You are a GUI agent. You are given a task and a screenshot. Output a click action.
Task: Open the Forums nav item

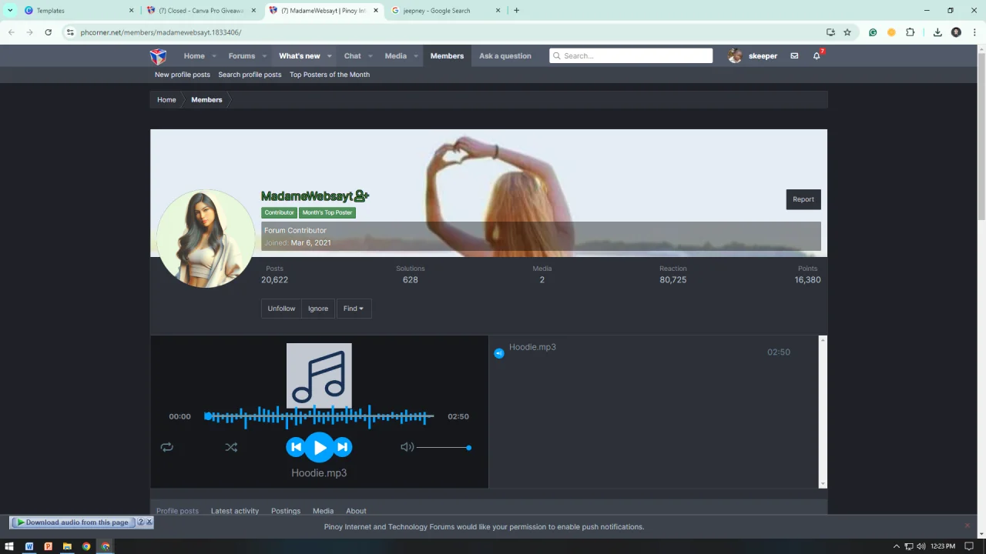pos(241,56)
